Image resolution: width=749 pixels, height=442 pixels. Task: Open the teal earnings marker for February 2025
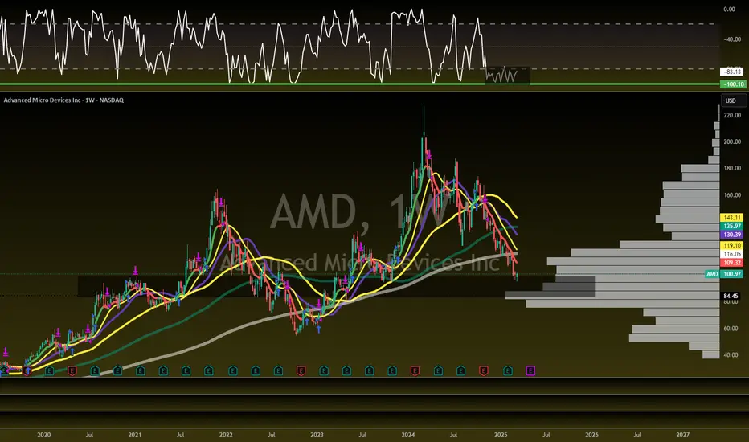pyautogui.click(x=508, y=370)
